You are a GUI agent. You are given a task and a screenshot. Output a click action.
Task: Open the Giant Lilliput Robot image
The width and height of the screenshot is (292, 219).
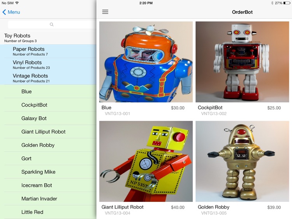tap(146, 161)
